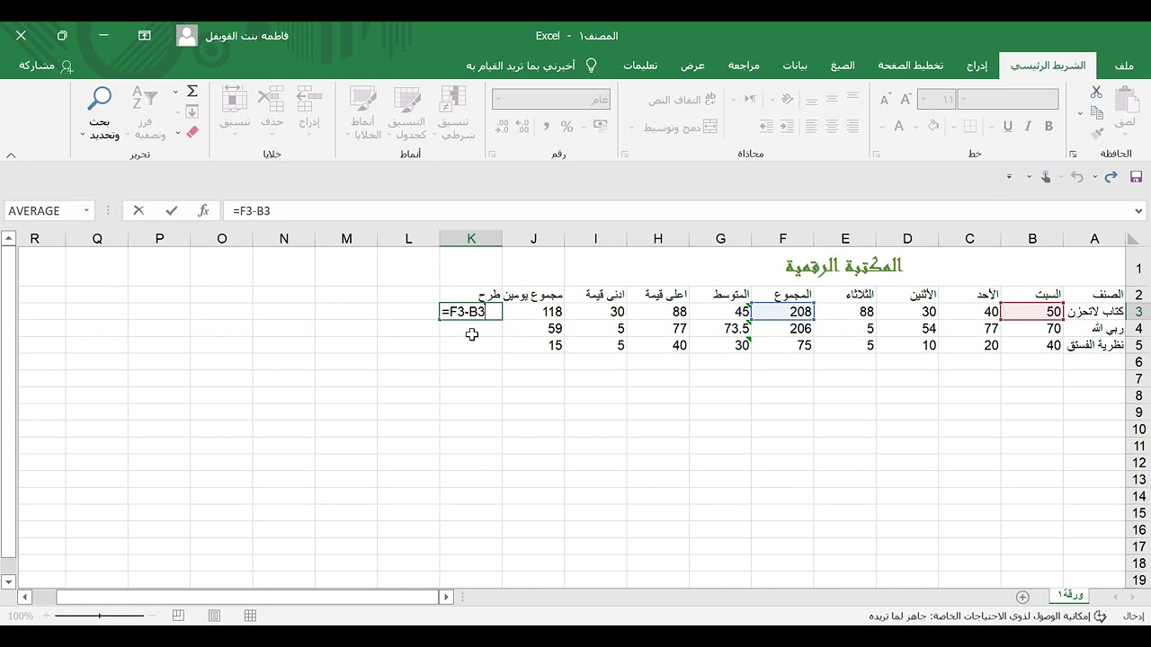Click the Insert cells (إدراج) icon
1151x647 pixels.
309,99
